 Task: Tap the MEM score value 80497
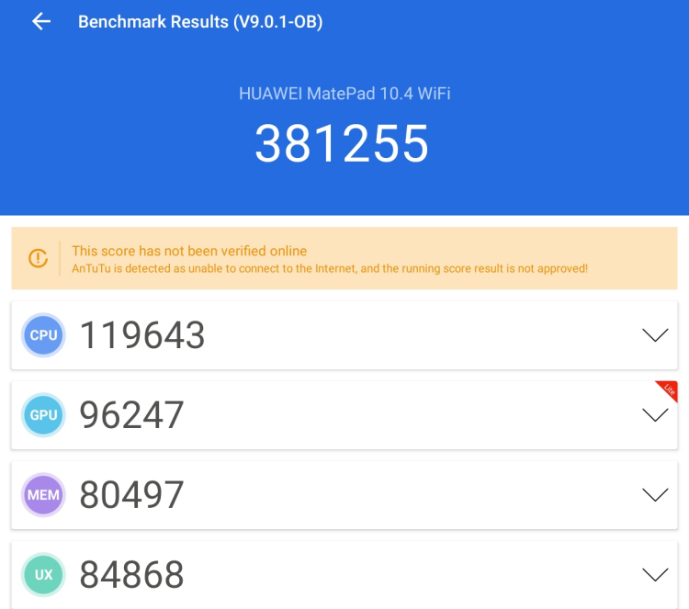tap(131, 495)
